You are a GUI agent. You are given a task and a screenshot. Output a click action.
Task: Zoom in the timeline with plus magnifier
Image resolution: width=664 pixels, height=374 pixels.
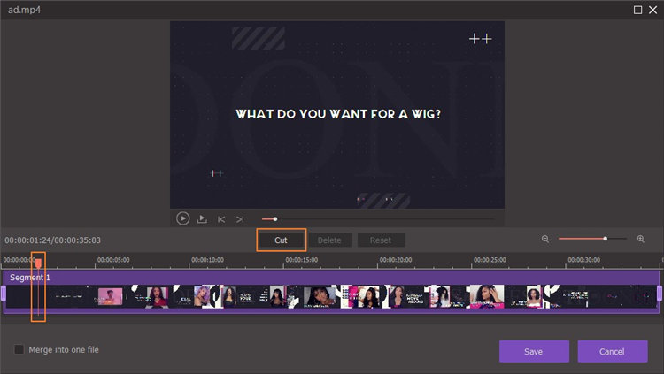tap(640, 240)
